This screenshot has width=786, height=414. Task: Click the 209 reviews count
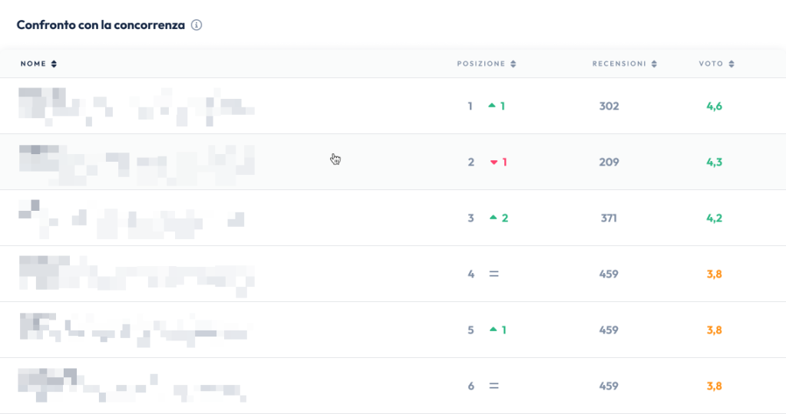609,162
